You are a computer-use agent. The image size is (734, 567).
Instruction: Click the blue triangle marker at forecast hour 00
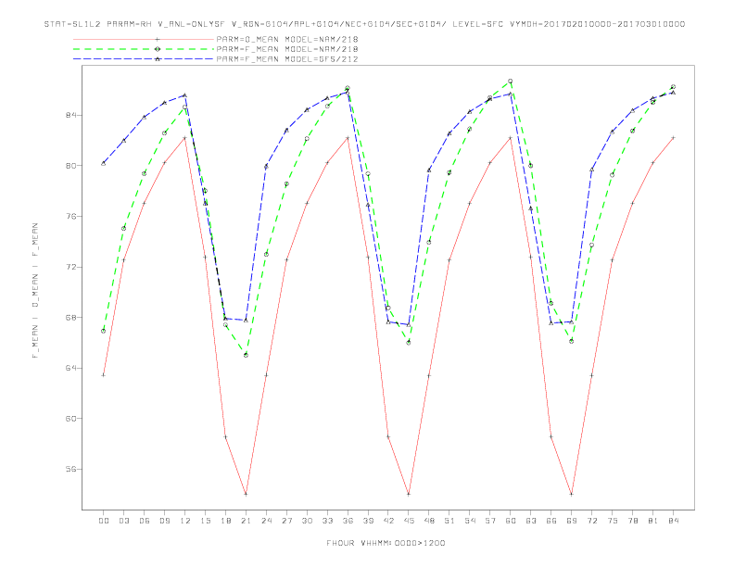click(104, 163)
